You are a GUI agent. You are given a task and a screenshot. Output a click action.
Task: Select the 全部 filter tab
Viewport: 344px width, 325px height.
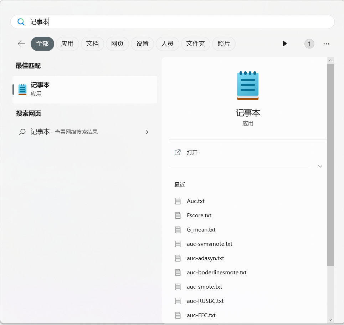[42, 44]
